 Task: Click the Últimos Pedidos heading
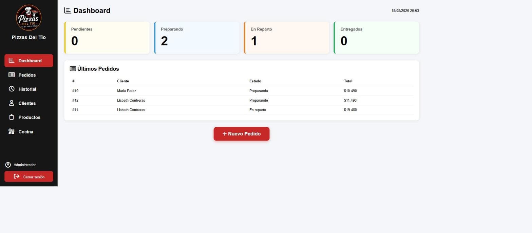click(x=98, y=69)
